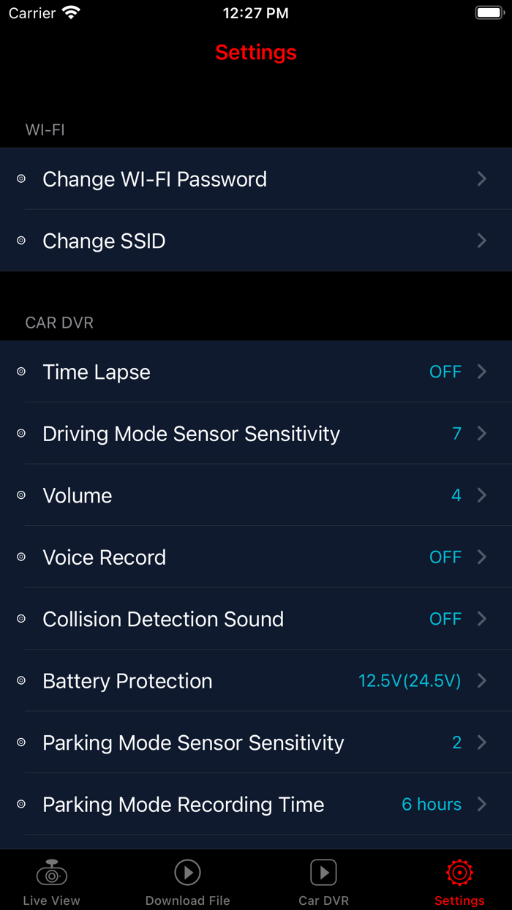Image resolution: width=512 pixels, height=910 pixels.
Task: Click the icon next to Volume
Action: (20, 495)
